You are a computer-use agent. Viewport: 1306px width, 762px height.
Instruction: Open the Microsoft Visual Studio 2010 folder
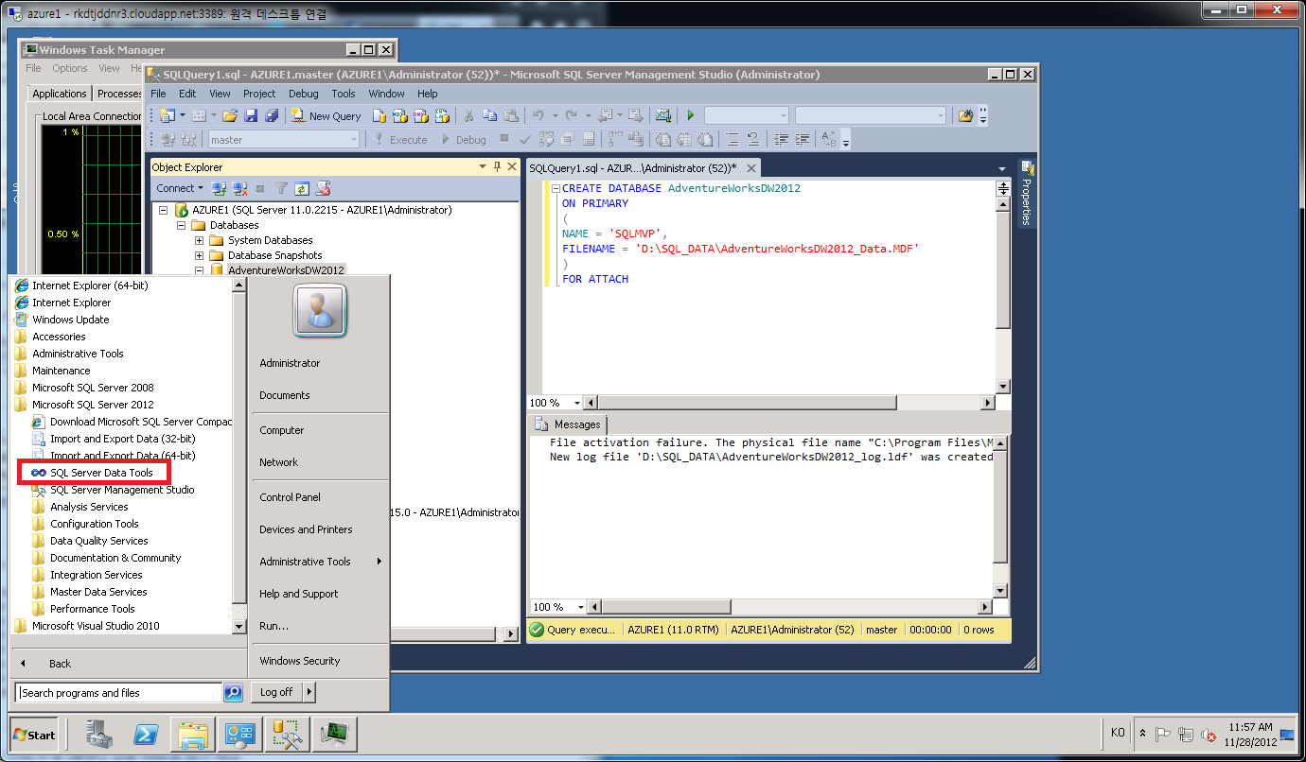pyautogui.click(x=86, y=626)
